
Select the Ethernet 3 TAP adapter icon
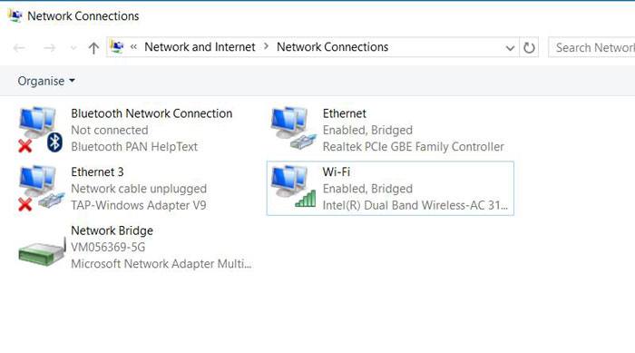click(x=41, y=188)
